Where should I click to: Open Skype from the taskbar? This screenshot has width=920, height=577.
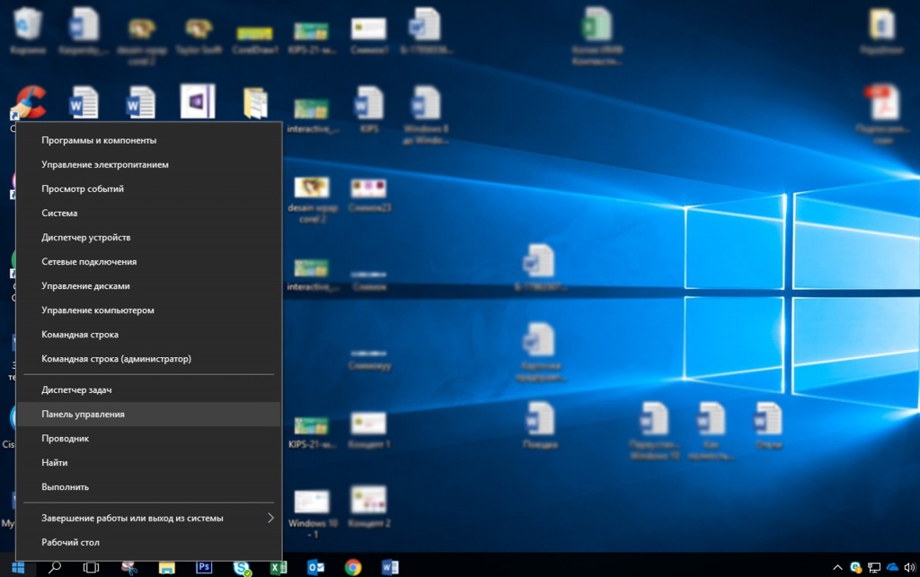241,567
